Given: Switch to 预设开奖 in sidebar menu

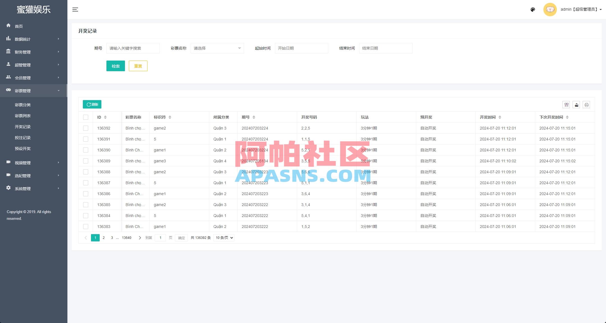Looking at the screenshot, I should tap(23, 148).
